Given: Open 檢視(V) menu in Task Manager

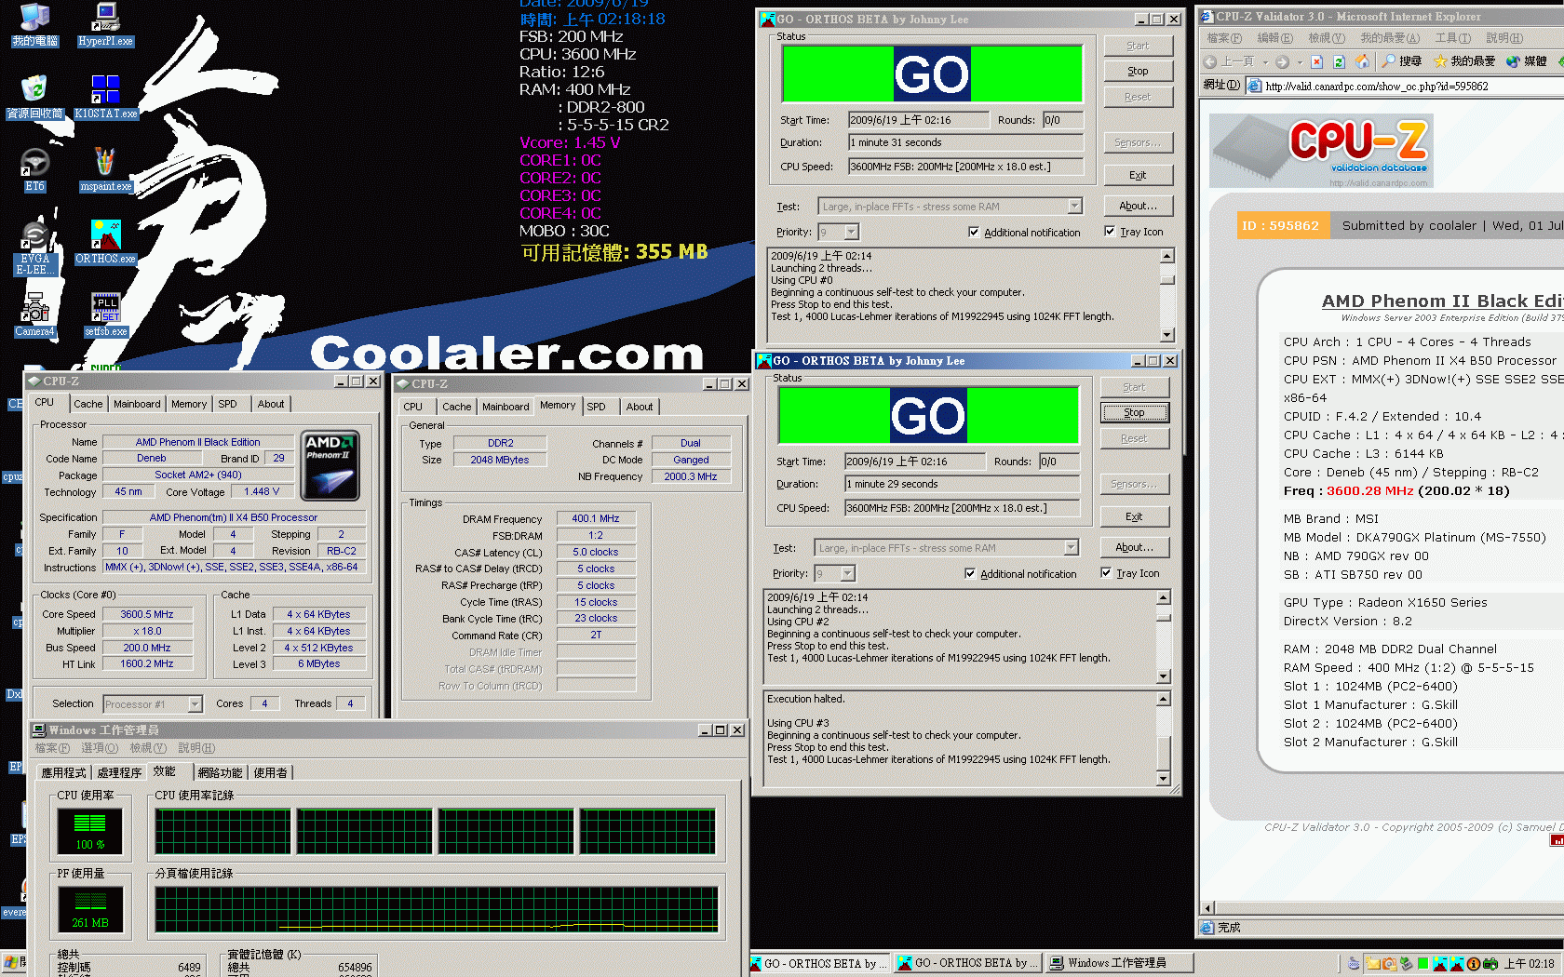Looking at the screenshot, I should (150, 748).
